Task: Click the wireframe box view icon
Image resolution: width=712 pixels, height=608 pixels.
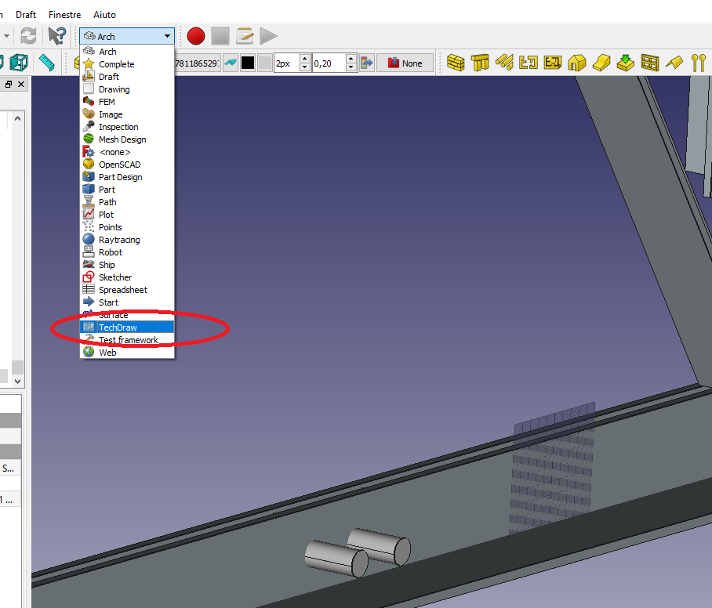Action: click(19, 63)
